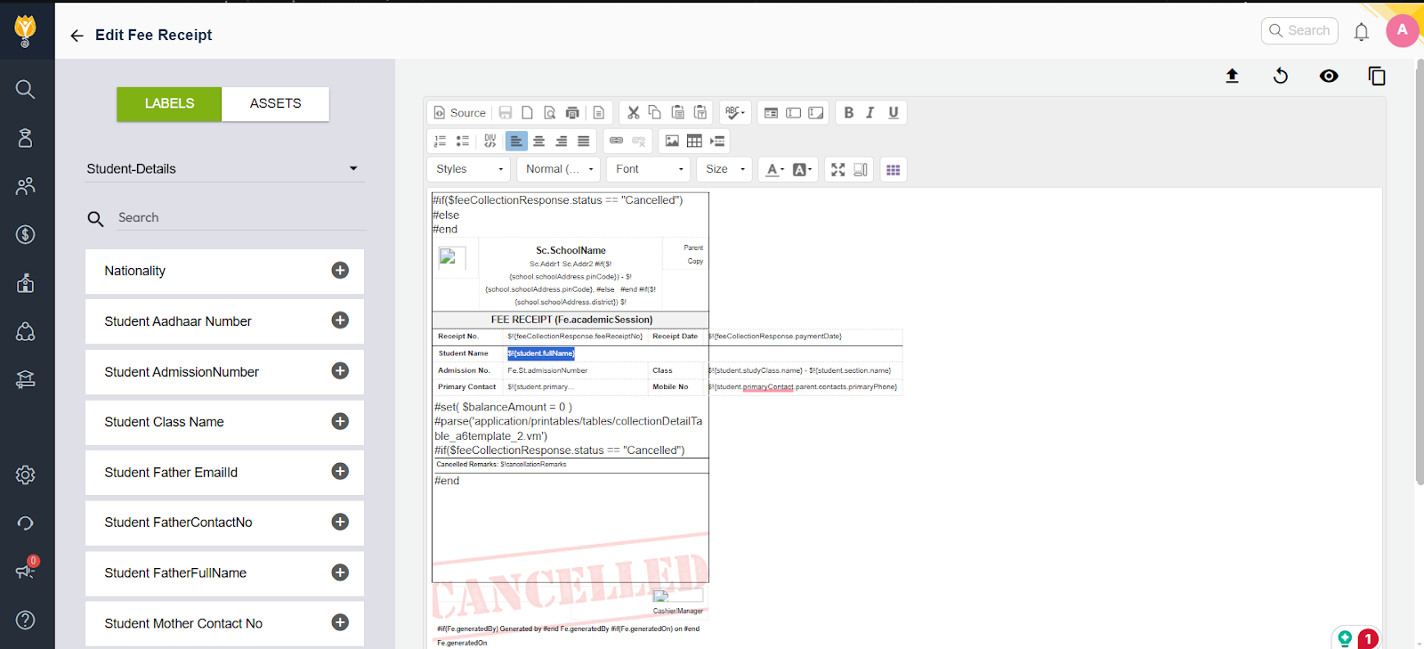
Task: Click the reset circular arrow icon
Action: [x=1280, y=77]
